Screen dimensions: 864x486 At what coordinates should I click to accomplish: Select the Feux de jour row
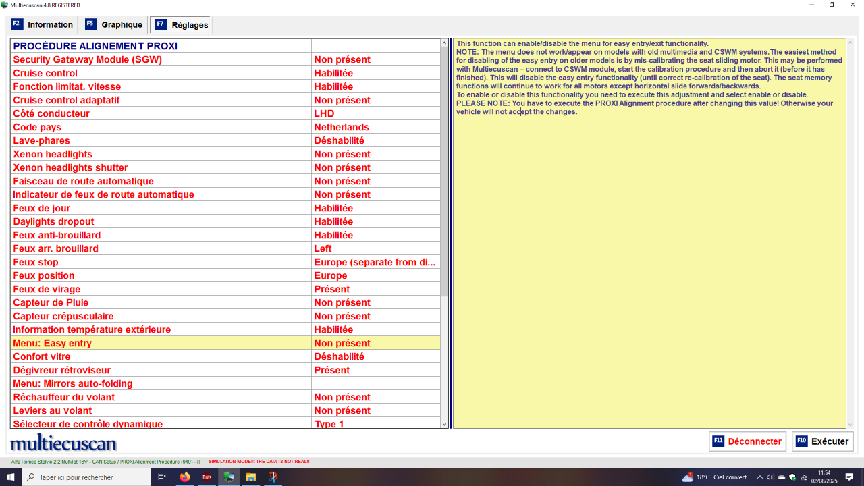(x=225, y=208)
